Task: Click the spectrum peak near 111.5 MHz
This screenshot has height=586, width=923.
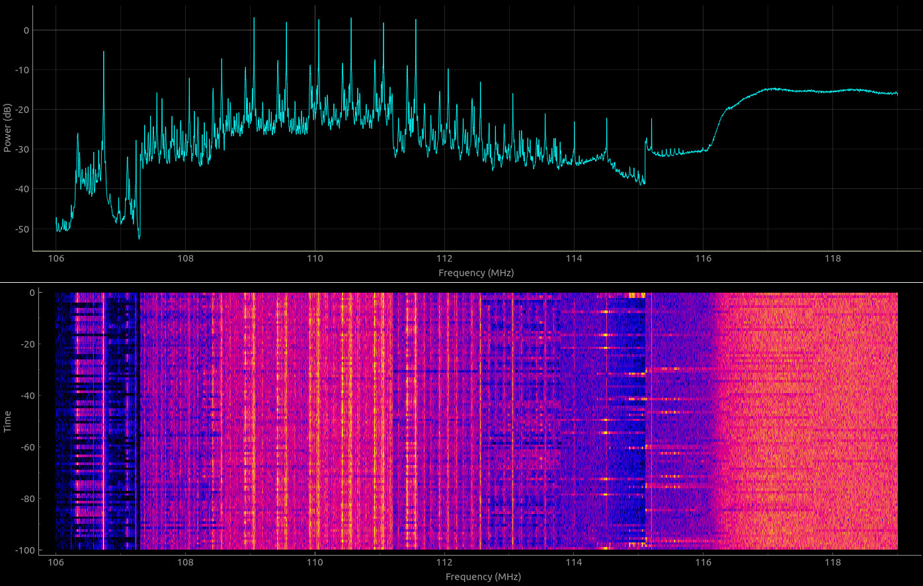Action: (415, 21)
